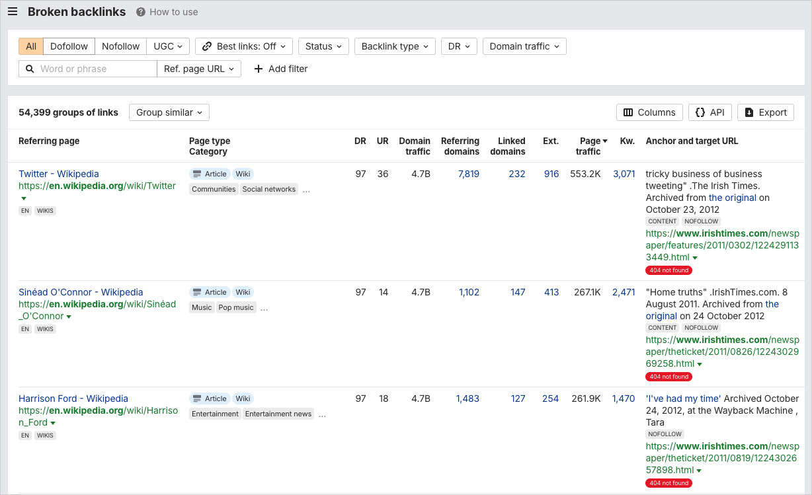Viewport: 812px width, 495px height.
Task: Click the API icon
Action: tap(700, 112)
